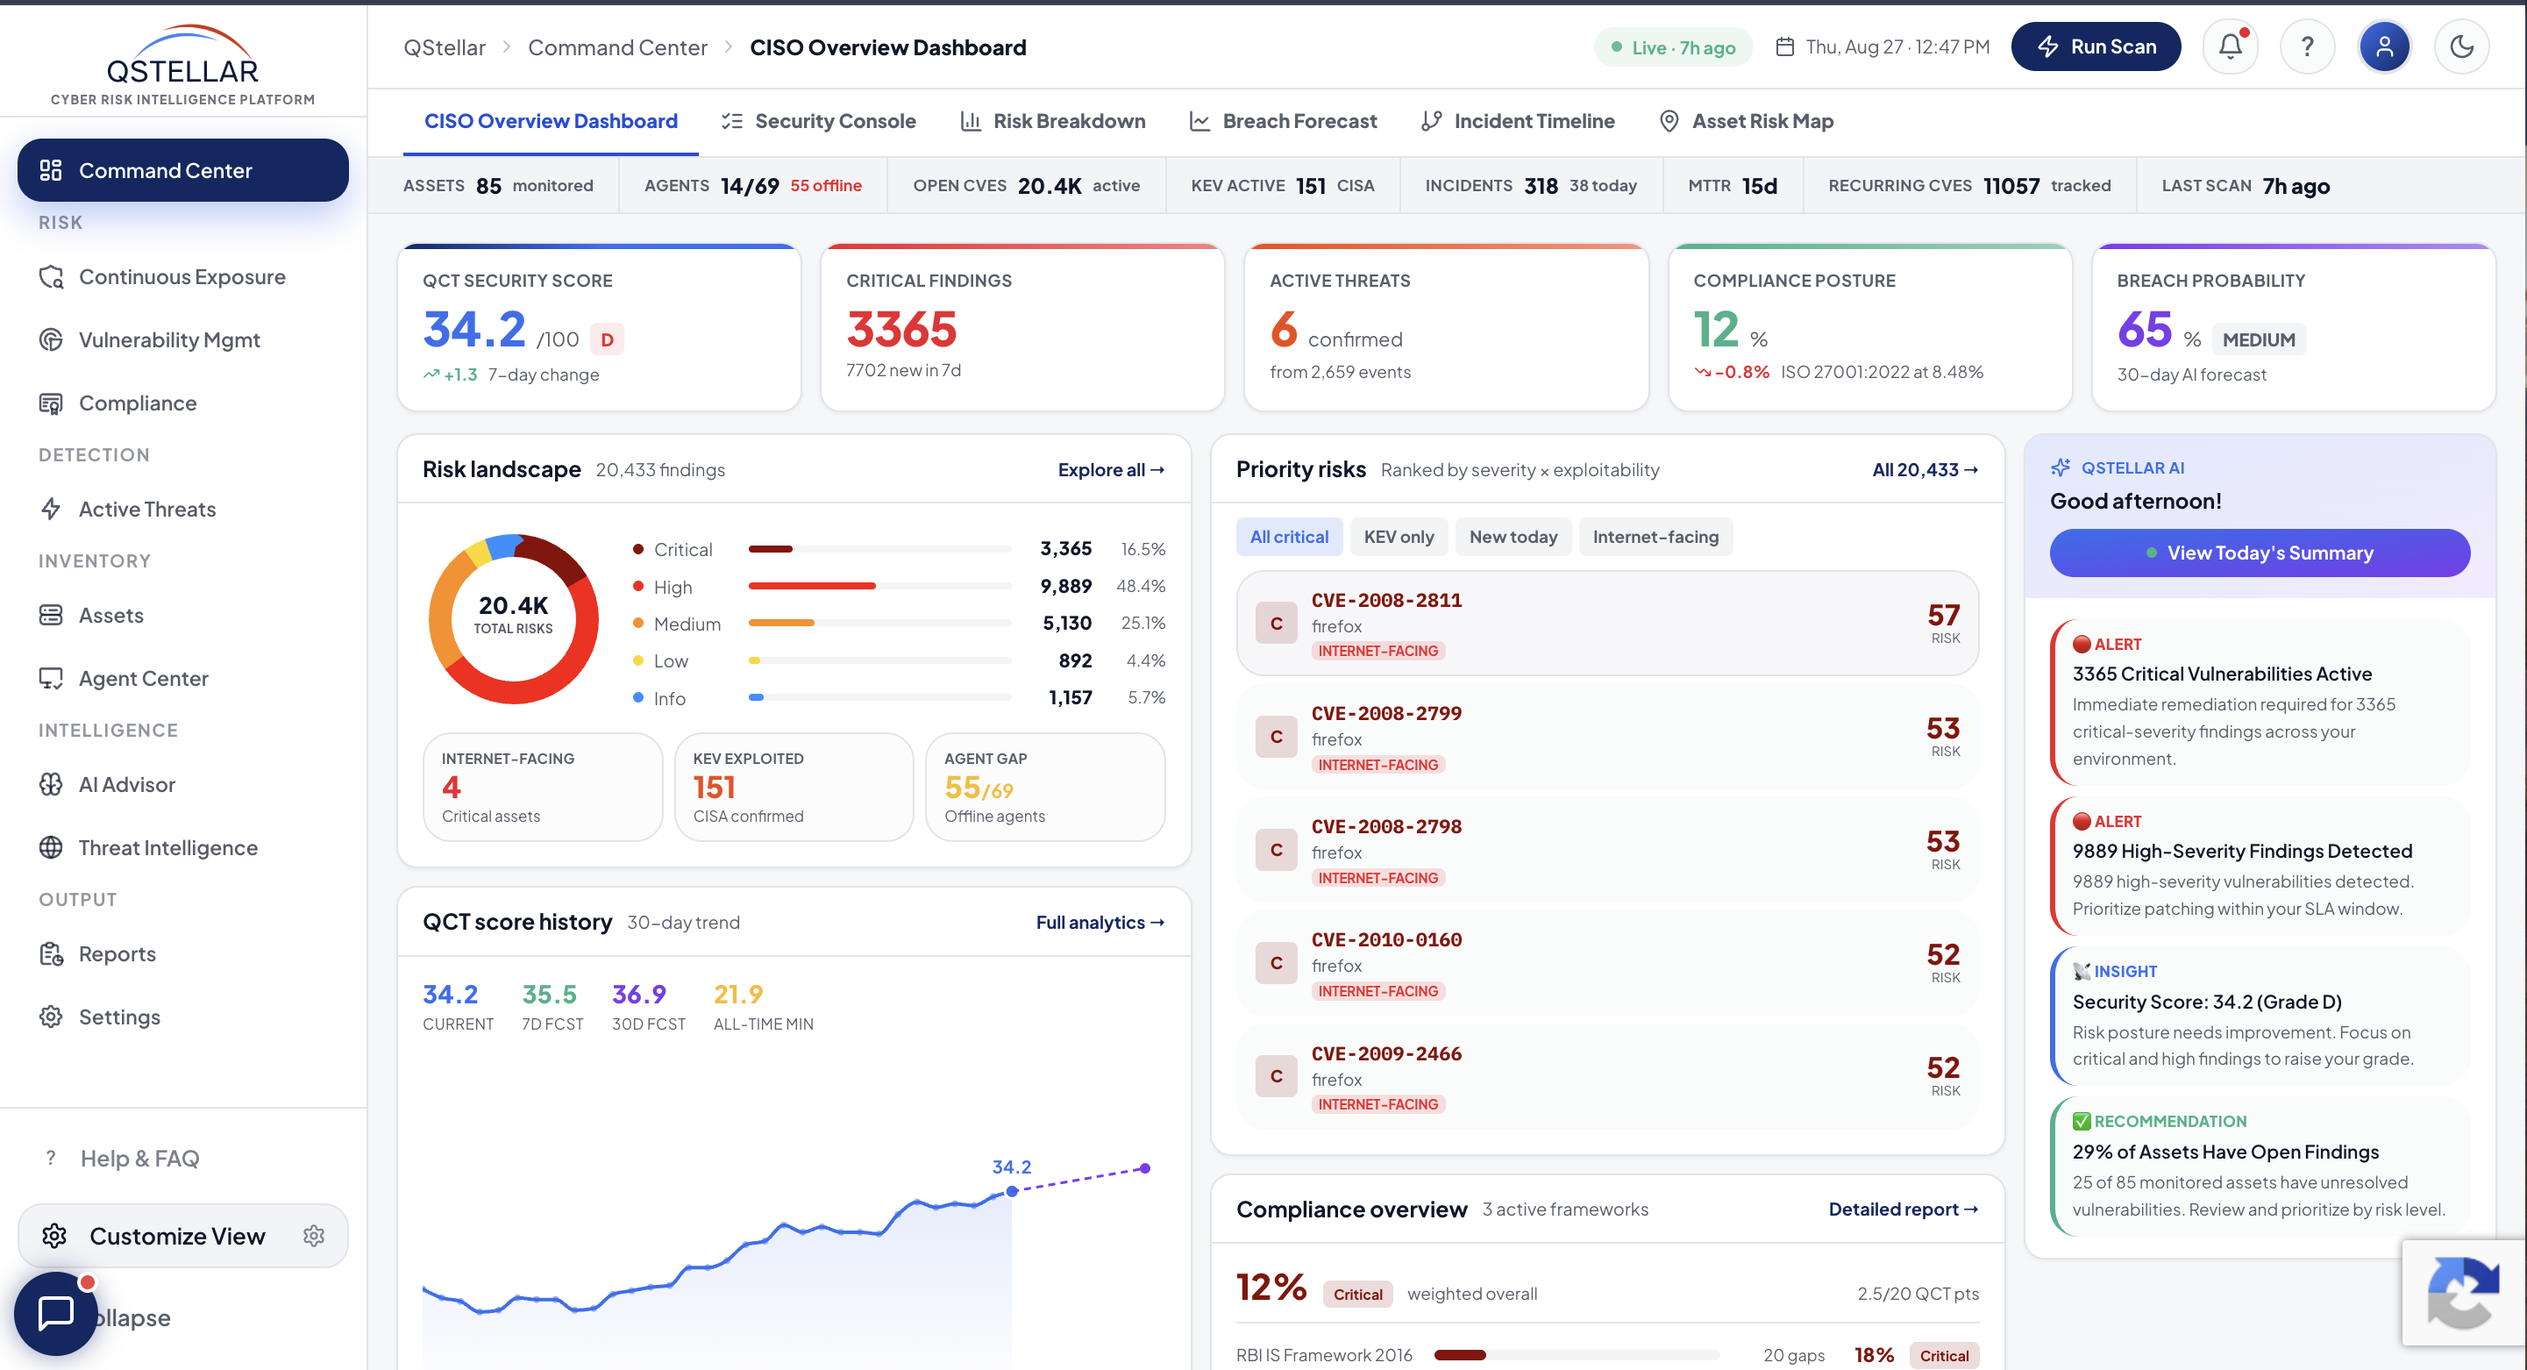2527x1370 pixels.
Task: Open Threat Intelligence globe icon
Action: 51,848
